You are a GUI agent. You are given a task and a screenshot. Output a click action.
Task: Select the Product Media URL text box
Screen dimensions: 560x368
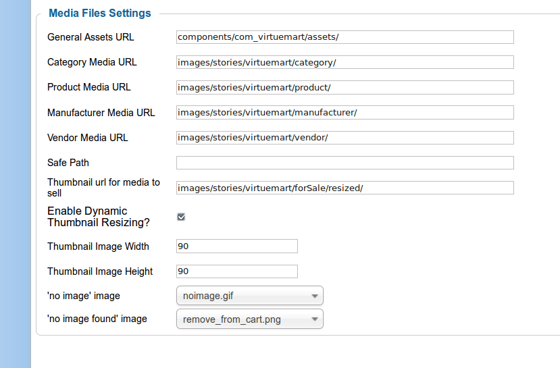tap(345, 88)
